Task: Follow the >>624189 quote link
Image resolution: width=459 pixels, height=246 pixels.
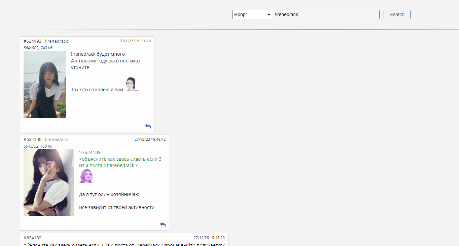Action: pyautogui.click(x=90, y=152)
